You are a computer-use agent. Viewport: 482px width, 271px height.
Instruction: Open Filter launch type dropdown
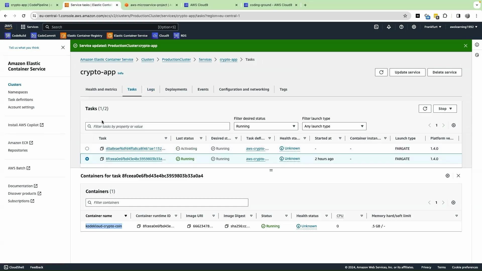click(x=334, y=126)
